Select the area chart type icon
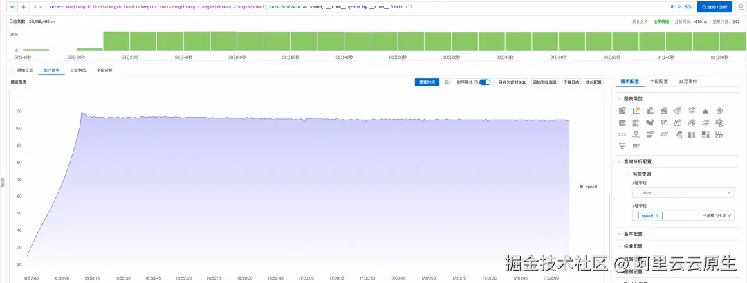The image size is (747, 283). [663, 111]
